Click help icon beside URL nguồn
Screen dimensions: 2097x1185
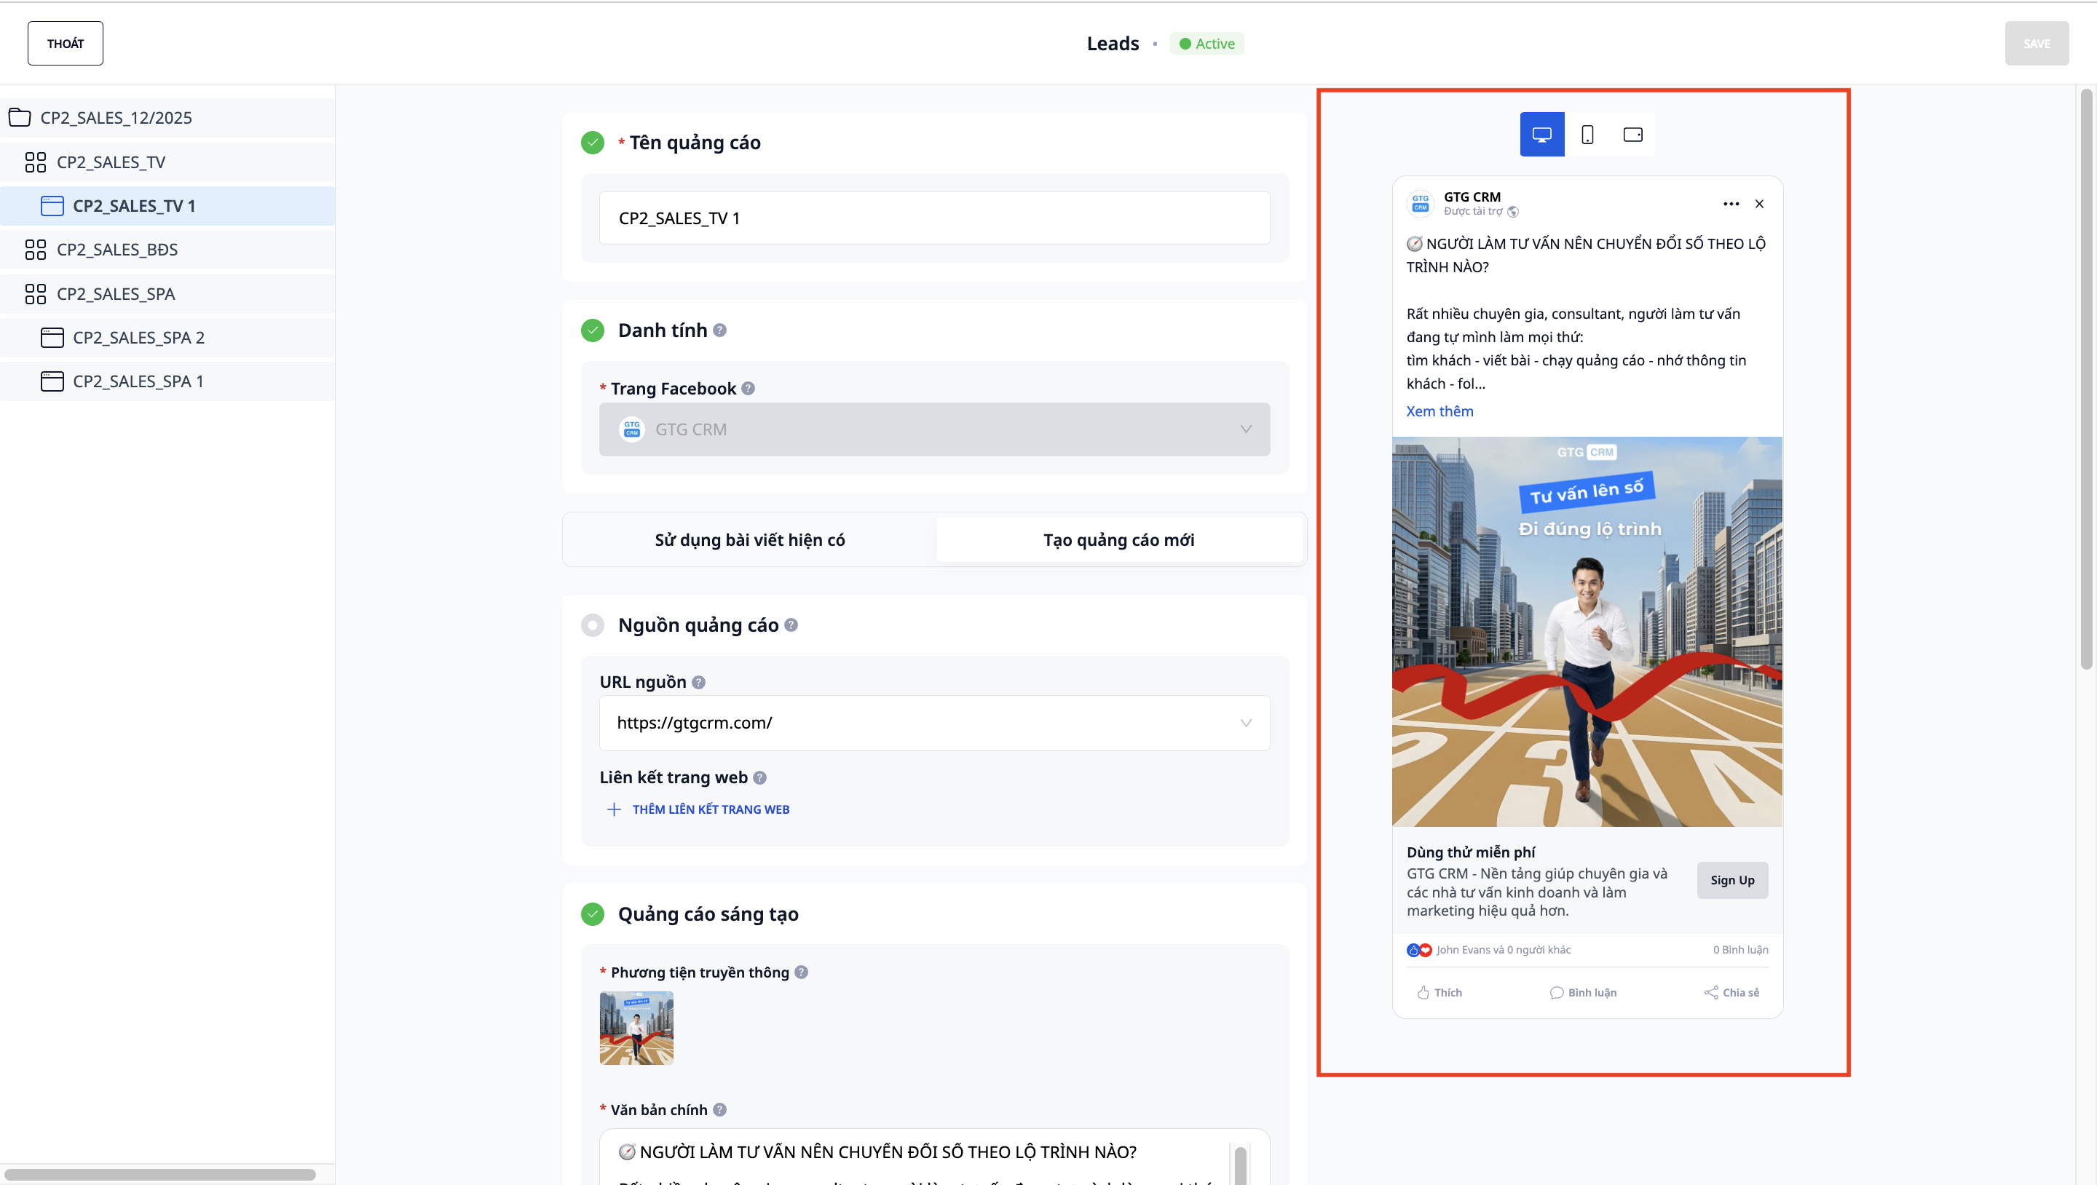click(x=698, y=682)
